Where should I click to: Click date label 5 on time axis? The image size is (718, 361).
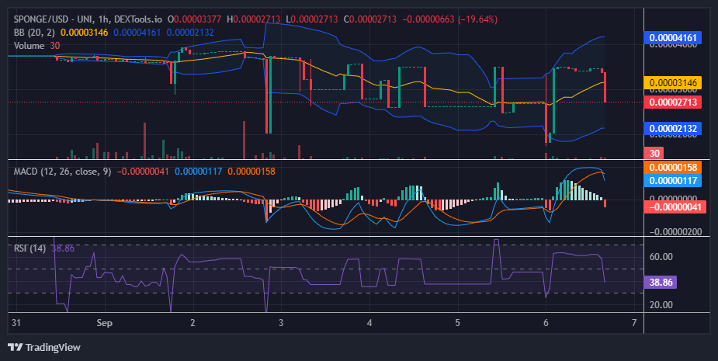pyautogui.click(x=457, y=322)
